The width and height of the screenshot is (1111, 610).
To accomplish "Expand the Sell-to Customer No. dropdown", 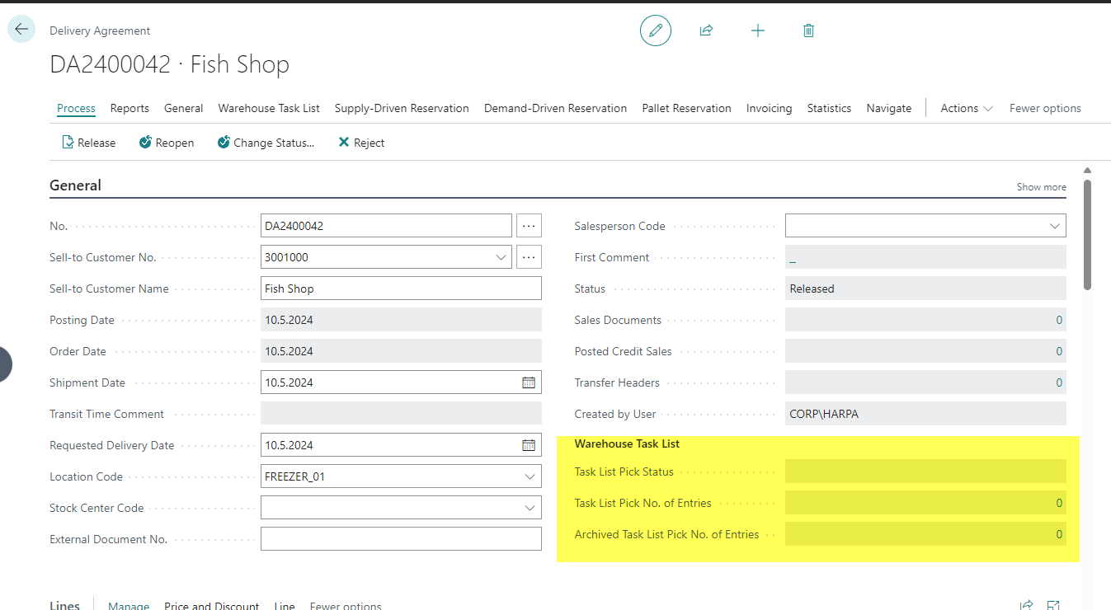I will (501, 257).
